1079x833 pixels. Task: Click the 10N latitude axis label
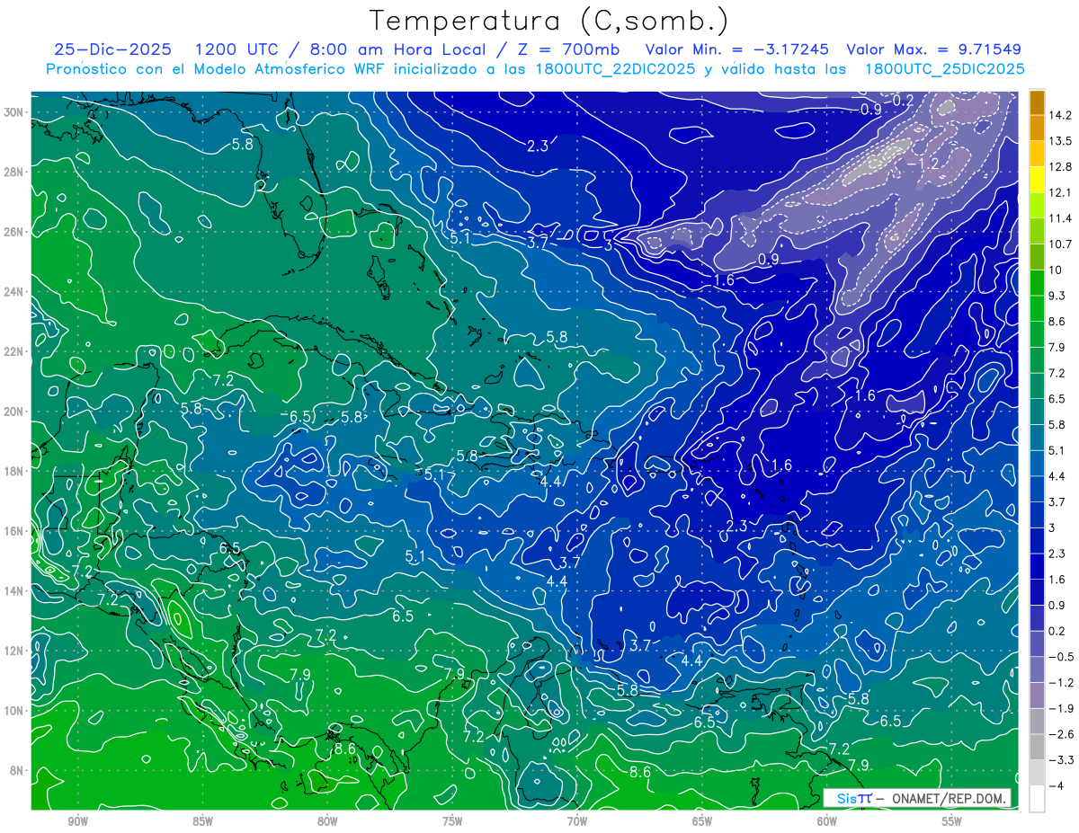tap(15, 711)
